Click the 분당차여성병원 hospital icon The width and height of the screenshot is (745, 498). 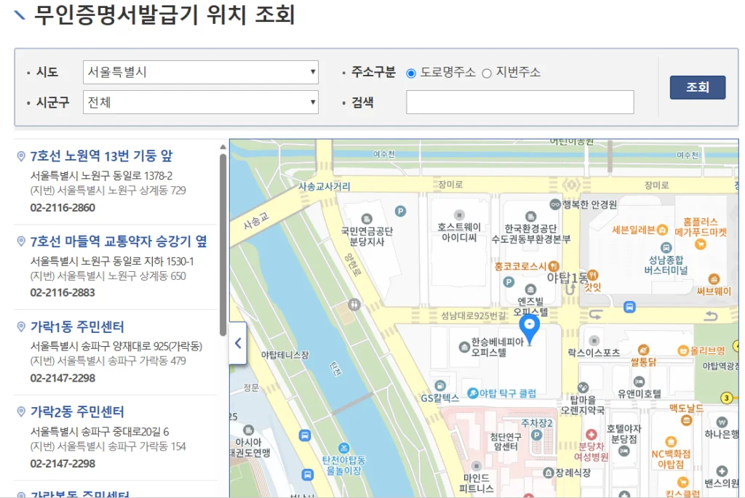[591, 435]
